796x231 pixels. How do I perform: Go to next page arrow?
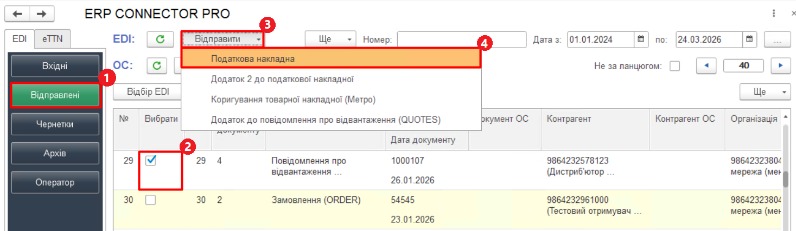pyautogui.click(x=780, y=66)
